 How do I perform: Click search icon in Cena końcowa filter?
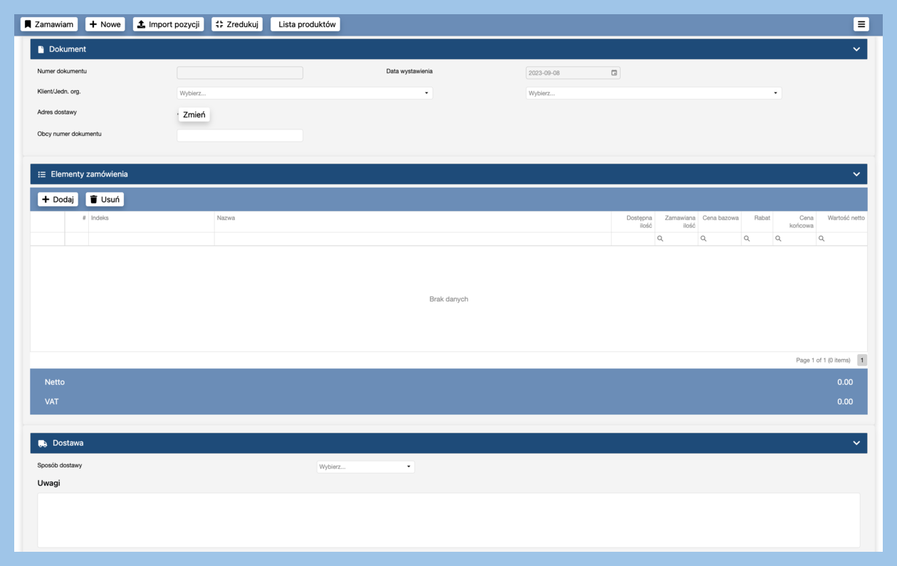[778, 239]
